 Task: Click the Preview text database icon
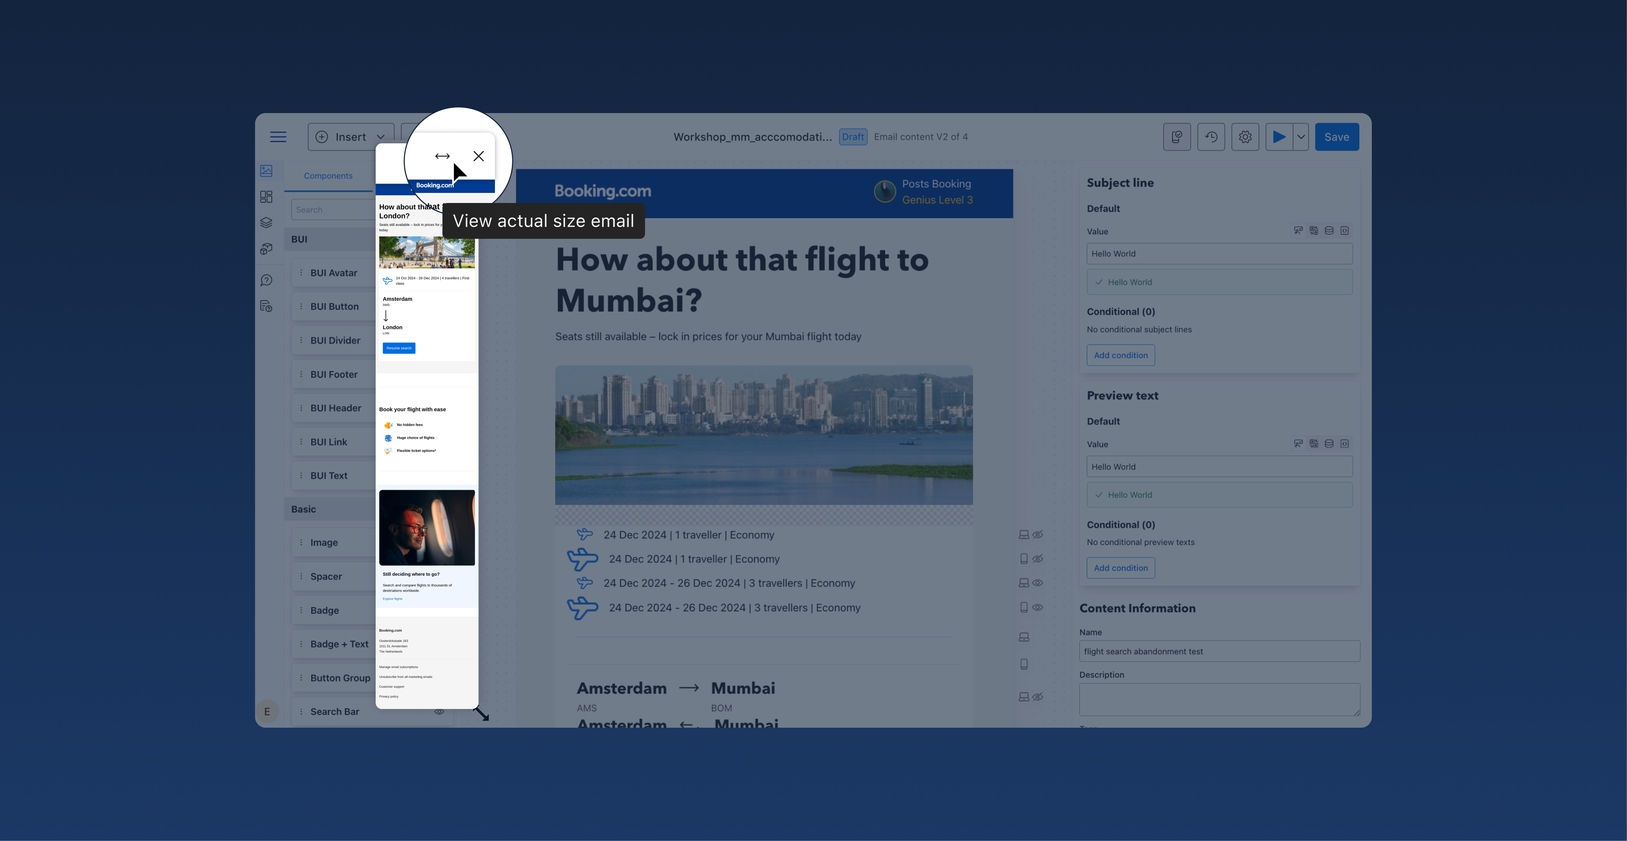(x=1329, y=444)
